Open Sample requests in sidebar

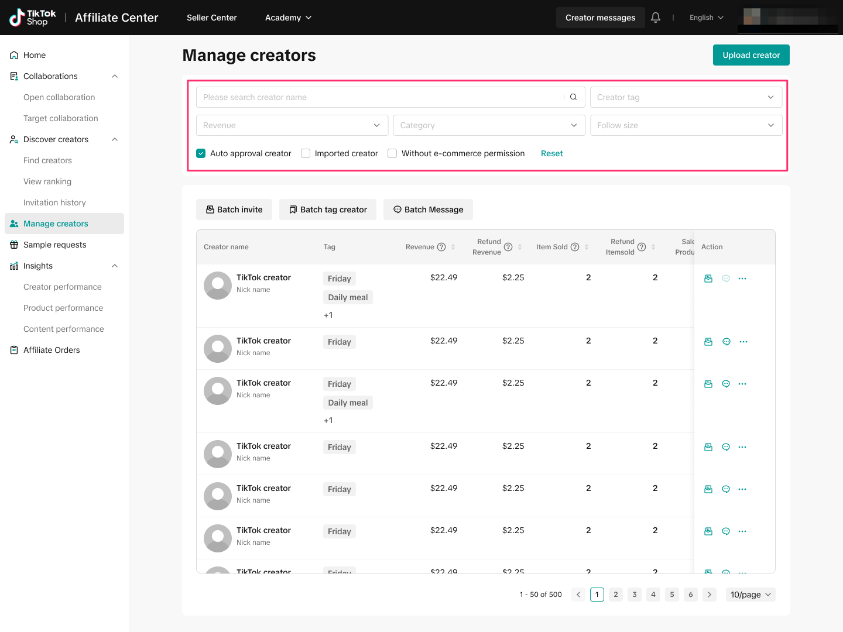point(55,245)
